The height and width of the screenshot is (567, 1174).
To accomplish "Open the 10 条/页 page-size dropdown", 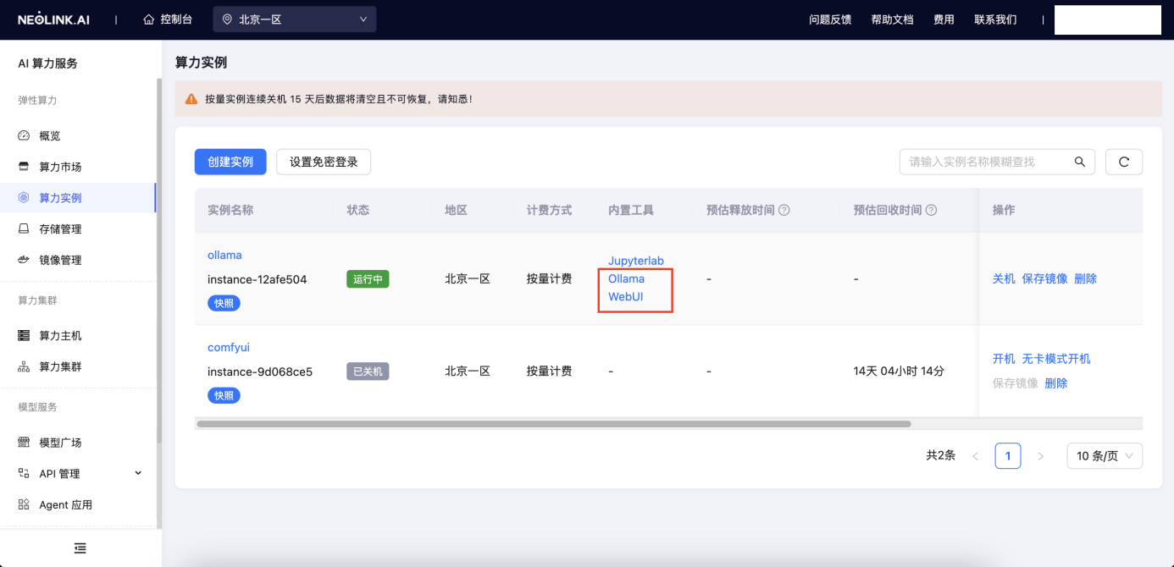I will pyautogui.click(x=1104, y=455).
